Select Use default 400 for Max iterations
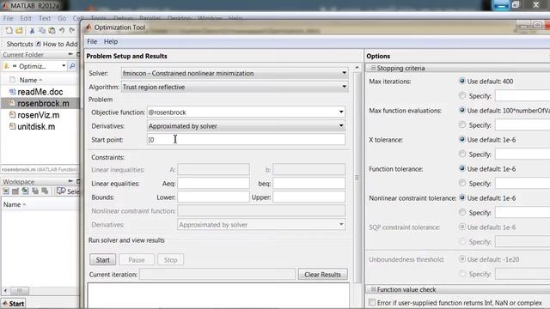 [462, 81]
